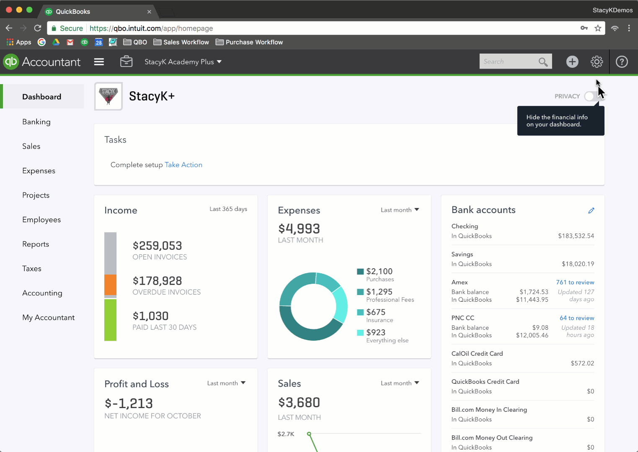
Task: Click the $3,680 sales total
Action: (299, 403)
